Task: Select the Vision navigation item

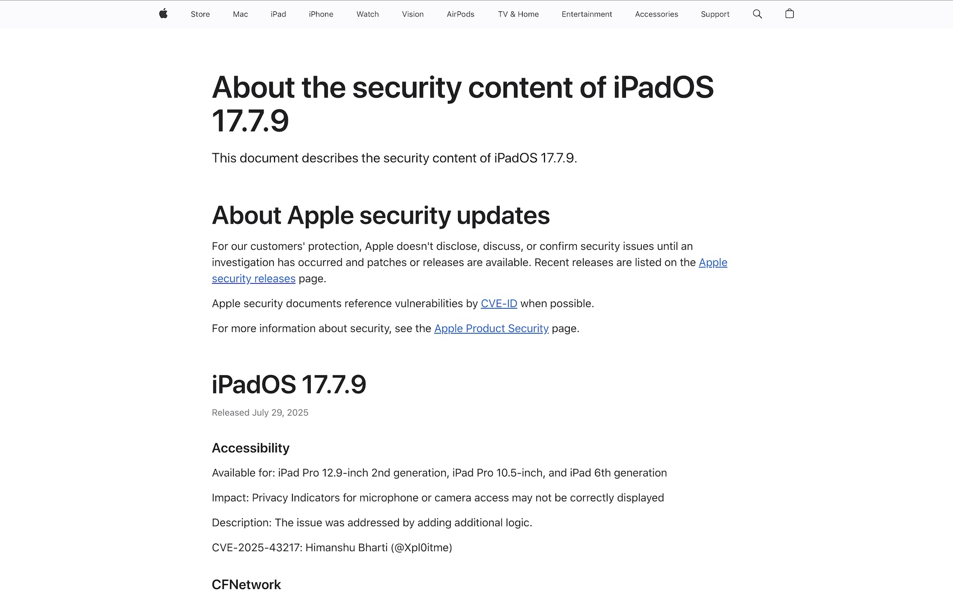Action: (412, 14)
